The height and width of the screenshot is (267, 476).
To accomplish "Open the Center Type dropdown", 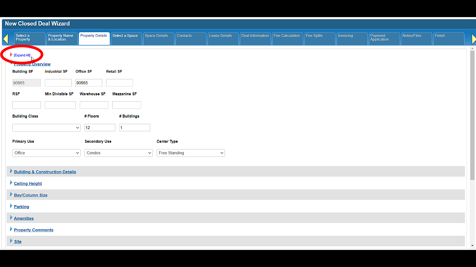I will [x=190, y=153].
